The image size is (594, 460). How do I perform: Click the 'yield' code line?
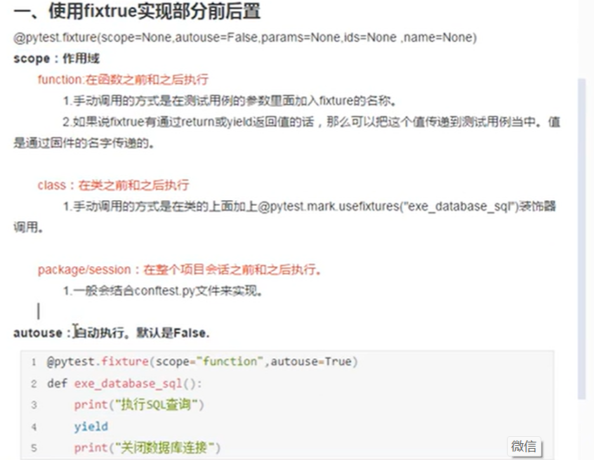click(x=91, y=427)
